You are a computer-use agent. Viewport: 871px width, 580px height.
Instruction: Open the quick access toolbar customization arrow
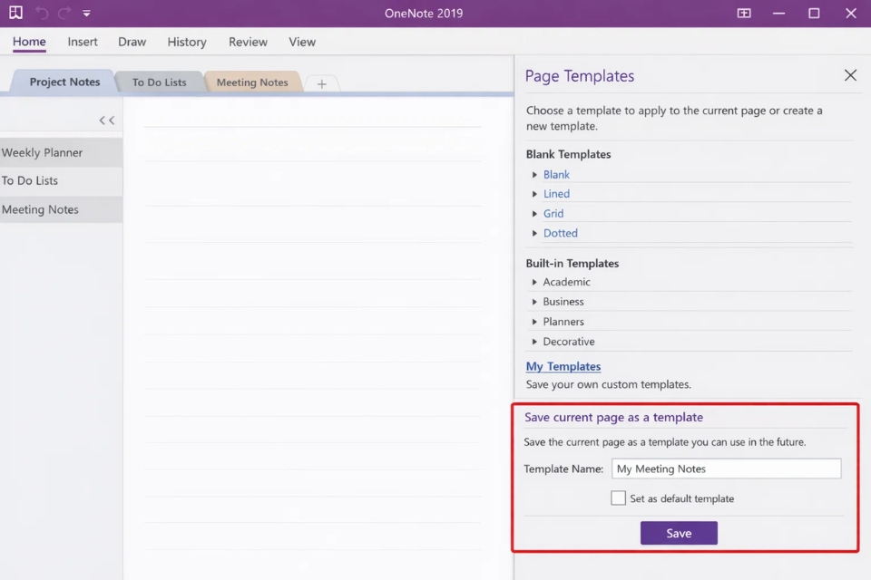coord(86,13)
